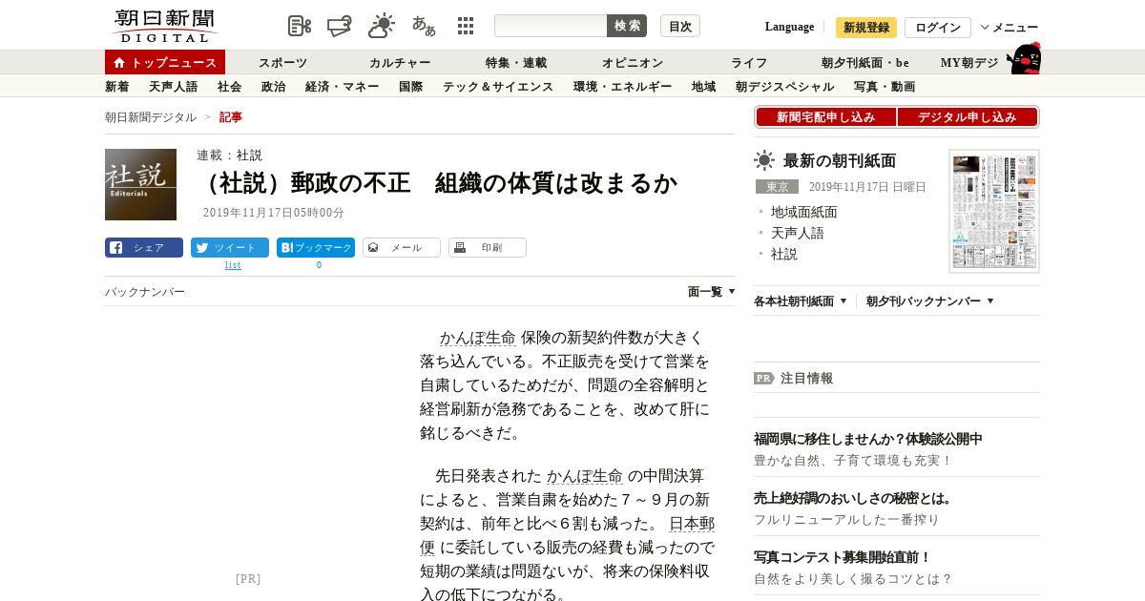The width and height of the screenshot is (1145, 601).
Task: Open 天声人語 link in sidebar list
Action: click(x=798, y=233)
